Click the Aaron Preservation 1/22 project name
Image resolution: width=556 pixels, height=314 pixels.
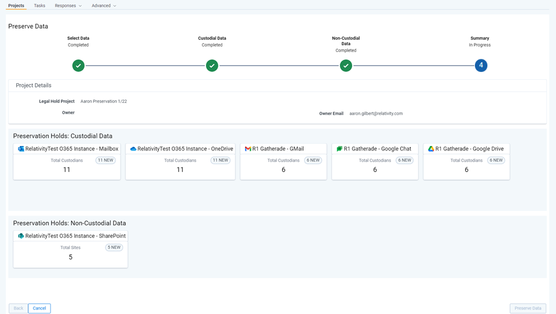coord(103,101)
